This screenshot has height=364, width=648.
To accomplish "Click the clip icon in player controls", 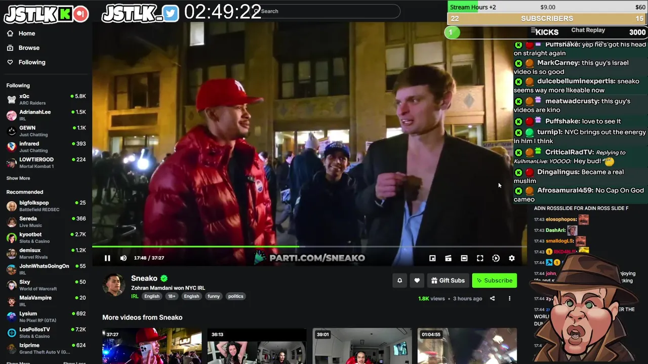I will [448, 258].
